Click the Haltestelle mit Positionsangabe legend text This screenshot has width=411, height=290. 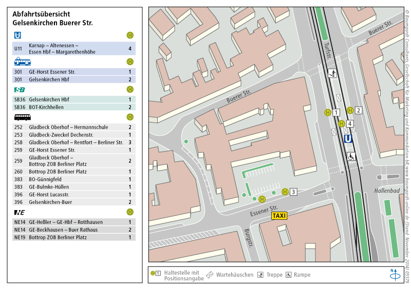click(x=184, y=275)
